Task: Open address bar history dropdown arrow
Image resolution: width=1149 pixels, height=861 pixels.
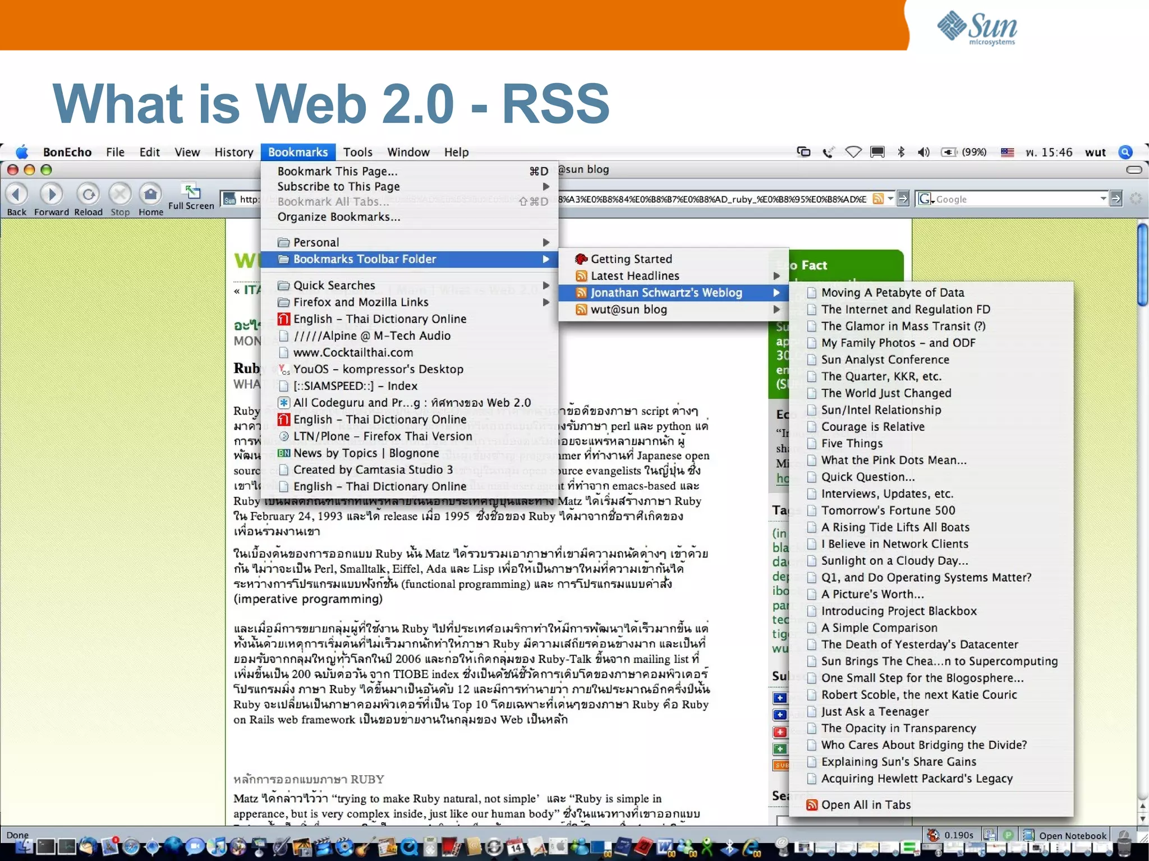Action: tap(890, 199)
